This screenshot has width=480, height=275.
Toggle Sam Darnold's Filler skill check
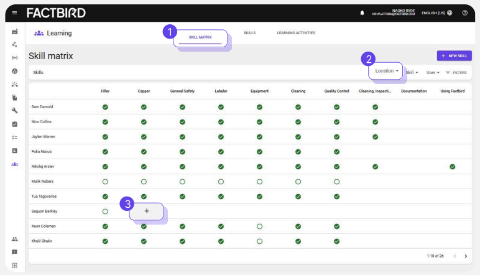(105, 107)
